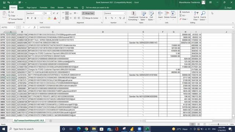Image resolution: width=235 pixels, height=132 pixels.
Task: Apply comma style number format
Action: [x=116, y=18]
